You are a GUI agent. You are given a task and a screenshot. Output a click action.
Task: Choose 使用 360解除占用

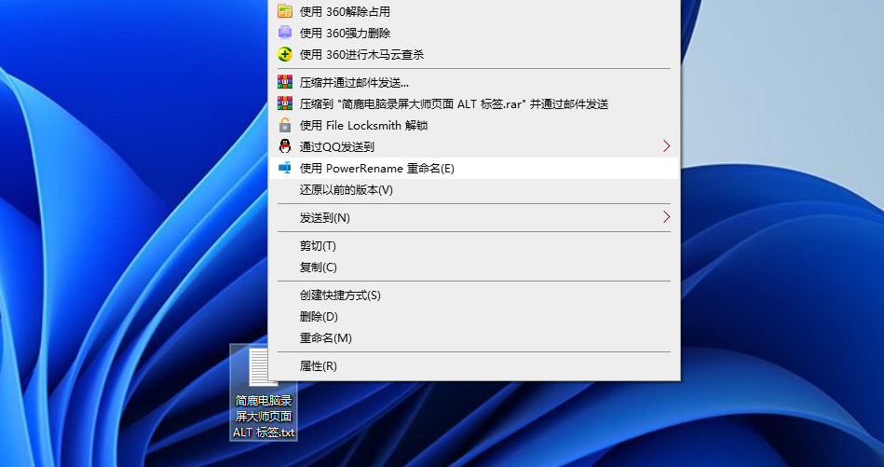[474, 11]
